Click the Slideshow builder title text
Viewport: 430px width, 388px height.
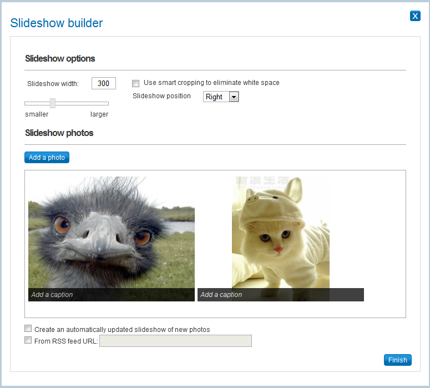[57, 23]
